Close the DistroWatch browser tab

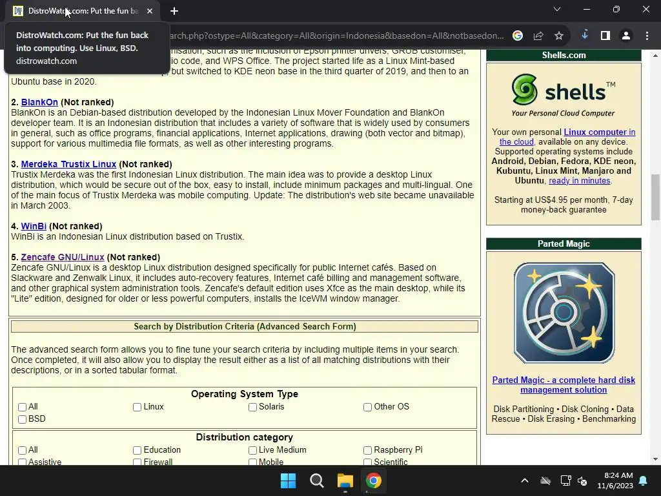tap(150, 11)
